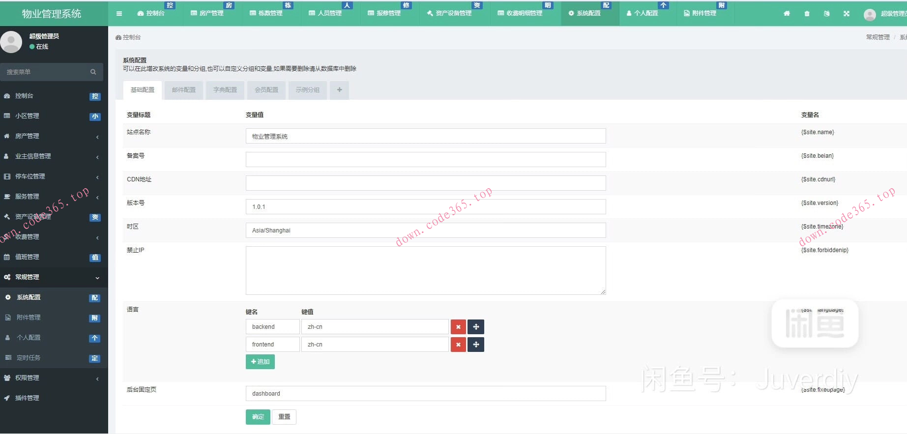Open the user avatar in the top bar
The image size is (907, 434).
[870, 14]
